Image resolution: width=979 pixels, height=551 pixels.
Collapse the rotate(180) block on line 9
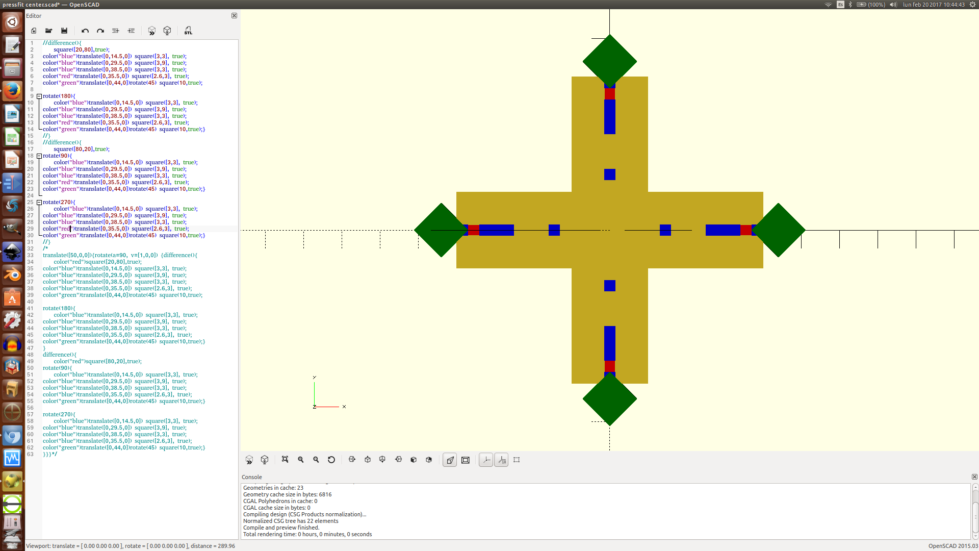pyautogui.click(x=39, y=96)
